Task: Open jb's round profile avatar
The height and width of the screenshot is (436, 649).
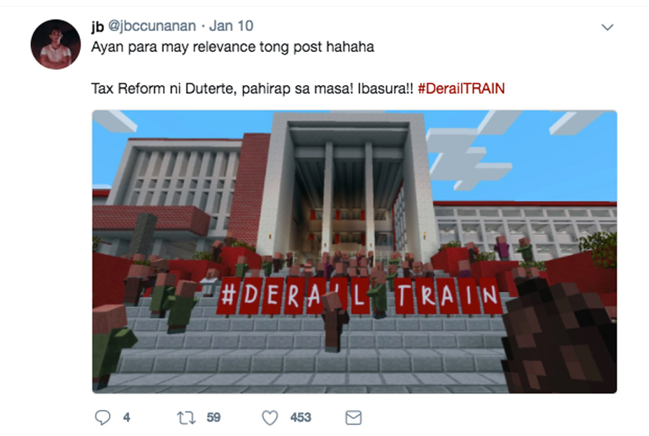Action: tap(56, 44)
